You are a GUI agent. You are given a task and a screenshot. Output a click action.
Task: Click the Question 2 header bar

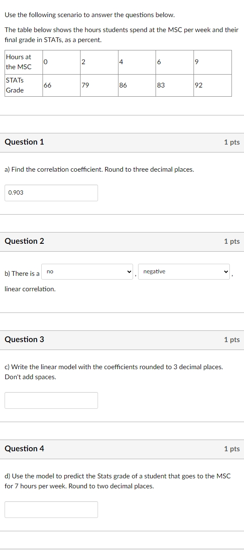coord(122,241)
